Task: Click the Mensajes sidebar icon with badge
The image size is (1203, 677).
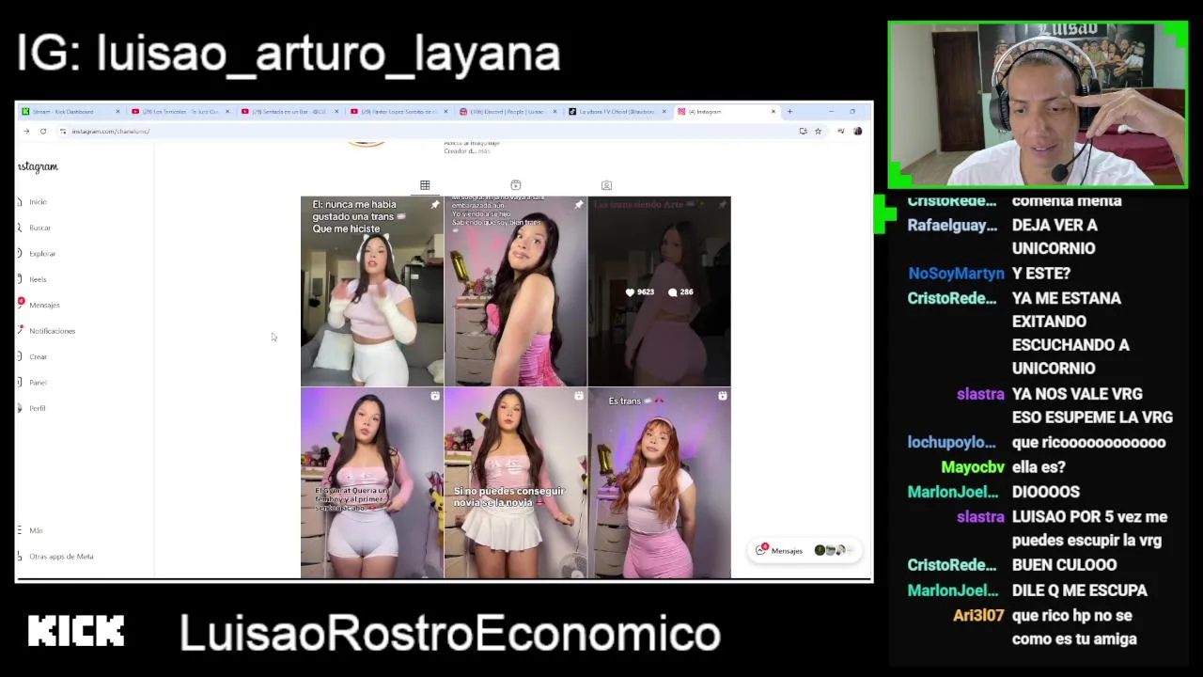Action: (x=21, y=304)
